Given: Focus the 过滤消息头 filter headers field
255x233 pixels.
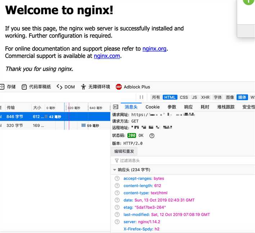Looking at the screenshot, I should tap(183, 160).
